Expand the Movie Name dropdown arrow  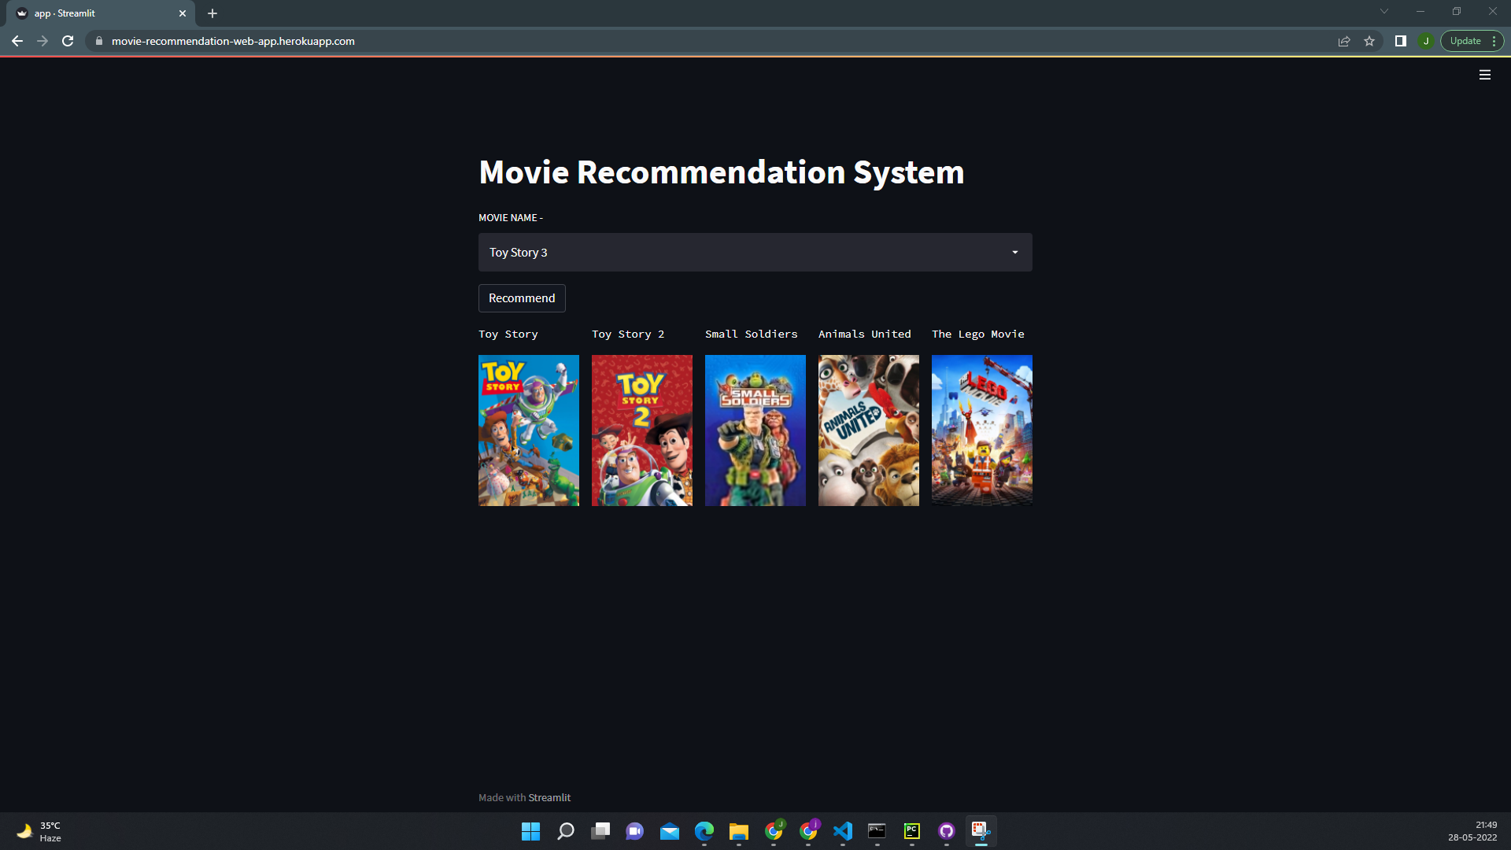(x=1014, y=253)
